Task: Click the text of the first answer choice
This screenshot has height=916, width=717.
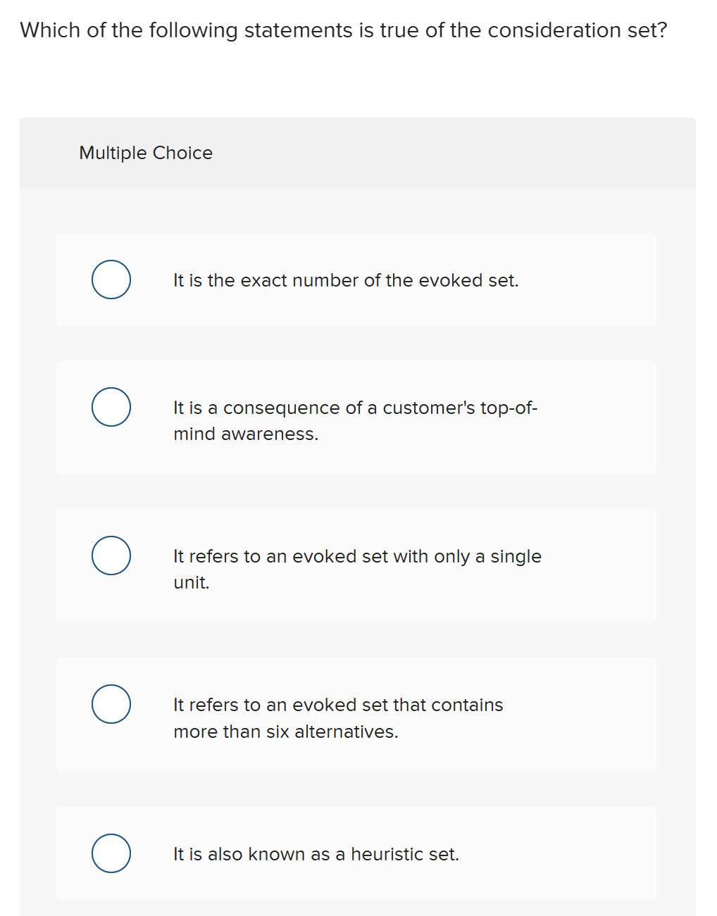Action: (x=346, y=280)
